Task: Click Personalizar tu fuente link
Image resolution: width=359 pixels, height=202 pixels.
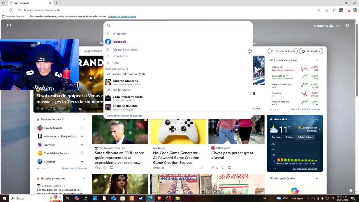Action: tap(74, 168)
